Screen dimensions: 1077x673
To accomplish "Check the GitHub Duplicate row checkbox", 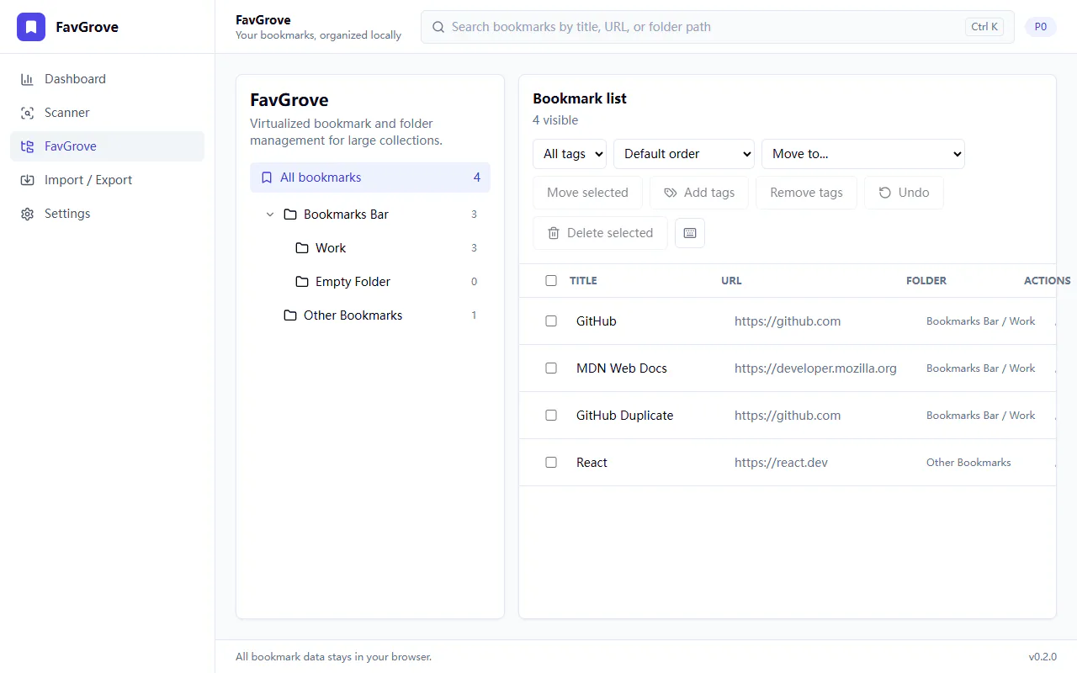I will [551, 416].
